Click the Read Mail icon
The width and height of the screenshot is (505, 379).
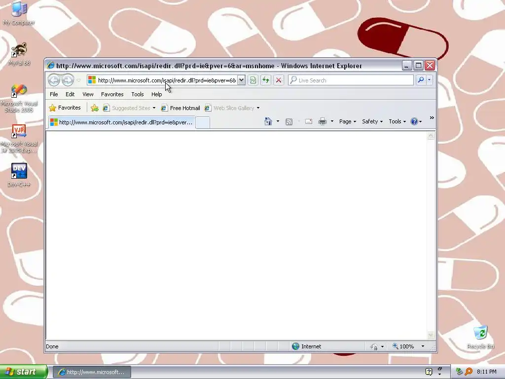pyautogui.click(x=309, y=121)
